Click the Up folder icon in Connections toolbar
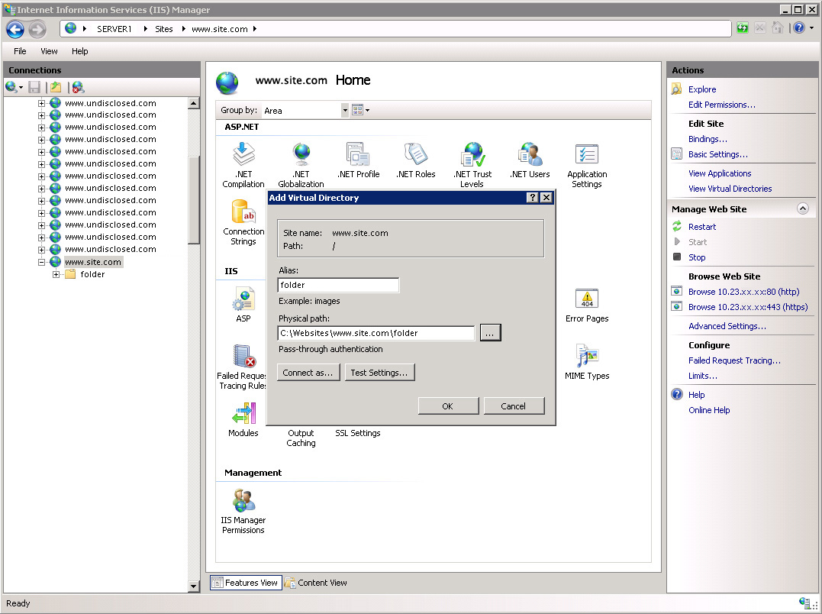 pyautogui.click(x=56, y=87)
